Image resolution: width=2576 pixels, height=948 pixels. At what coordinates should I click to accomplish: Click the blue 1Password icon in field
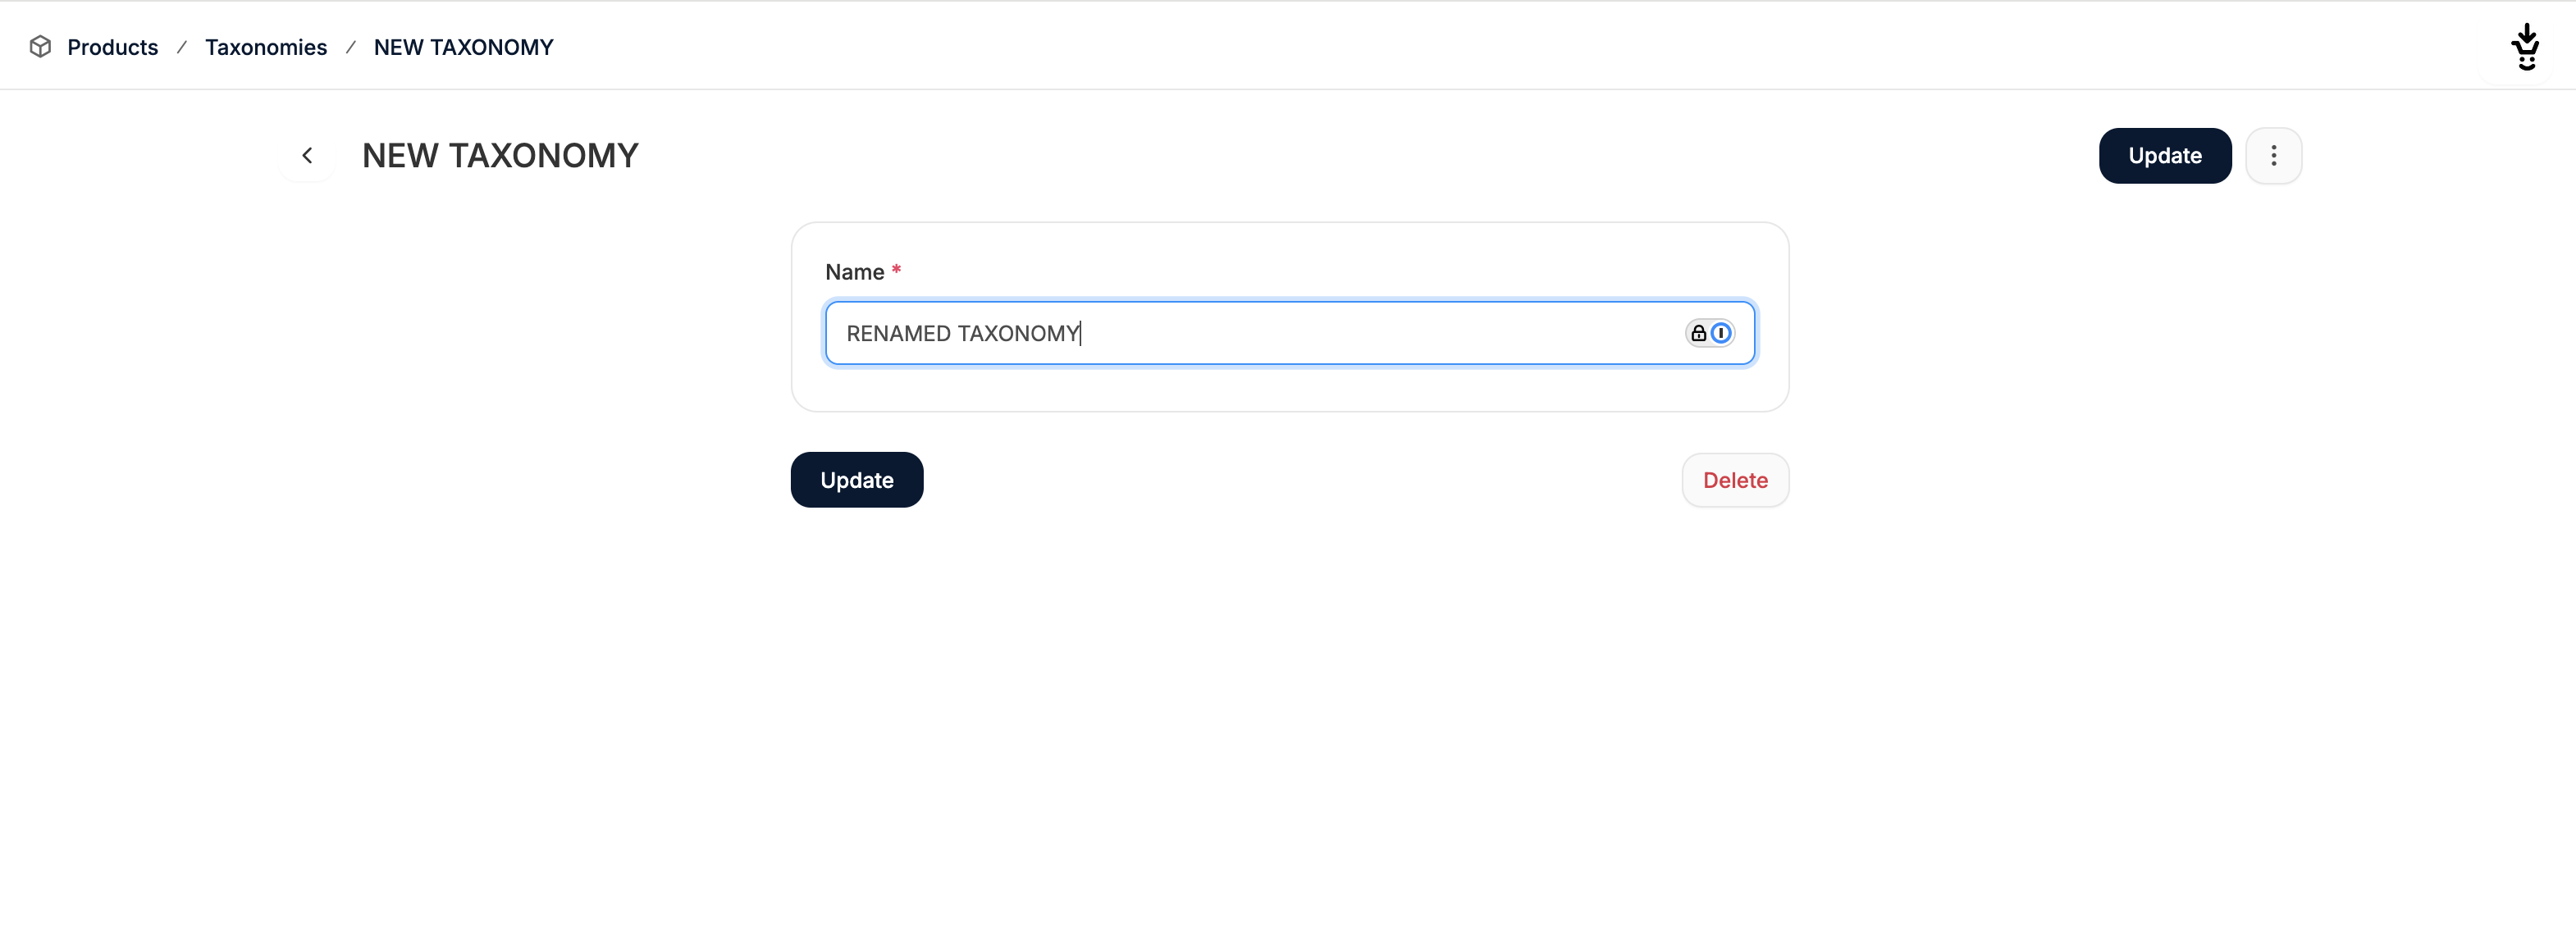click(1721, 334)
